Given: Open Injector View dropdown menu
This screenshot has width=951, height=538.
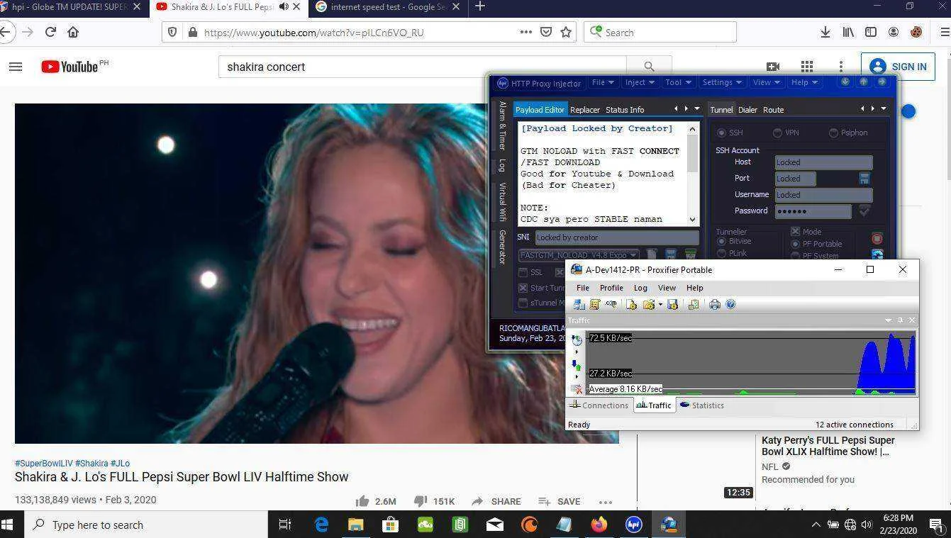Looking at the screenshot, I should tap(766, 82).
